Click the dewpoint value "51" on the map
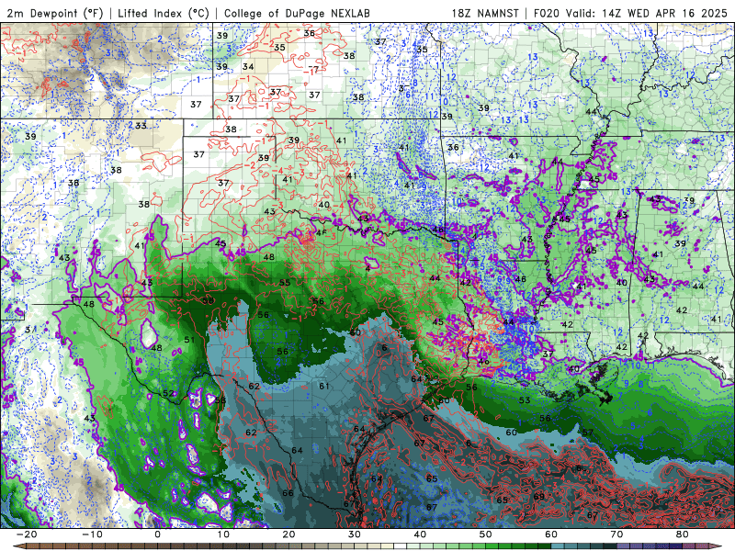 [189, 340]
